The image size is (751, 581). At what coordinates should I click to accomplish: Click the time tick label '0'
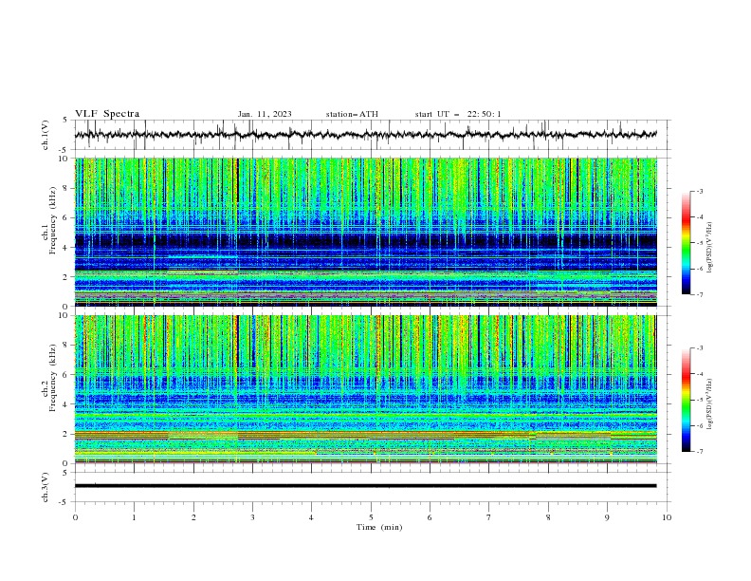coord(75,517)
